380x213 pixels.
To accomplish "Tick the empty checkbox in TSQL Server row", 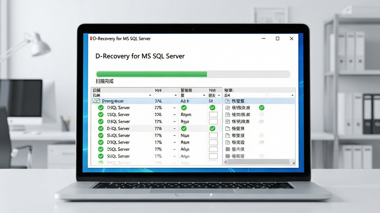I will click(x=213, y=115).
